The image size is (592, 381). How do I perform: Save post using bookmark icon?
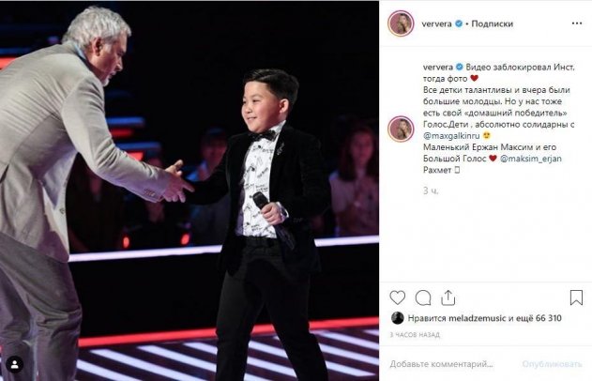pos(576,297)
